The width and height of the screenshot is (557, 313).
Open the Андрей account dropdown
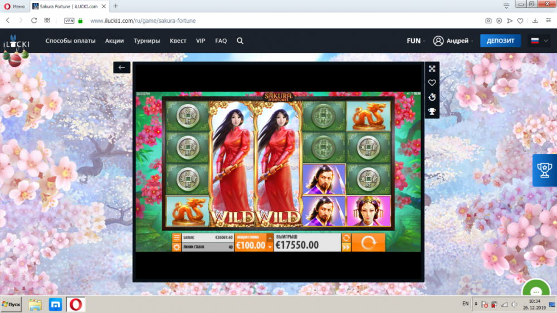[x=453, y=41]
